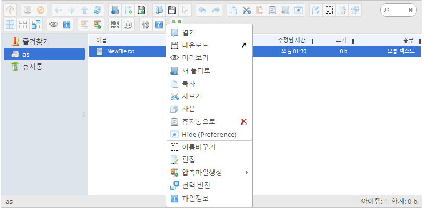Click the extract archive toolbar icon
The width and height of the screenshot is (424, 209).
(x=84, y=24)
